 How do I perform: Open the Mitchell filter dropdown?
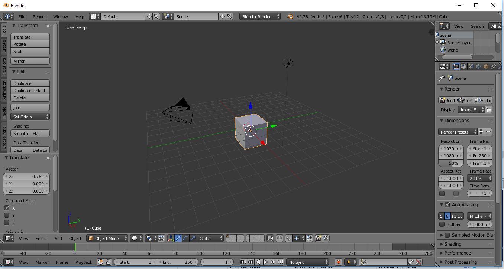click(479, 216)
